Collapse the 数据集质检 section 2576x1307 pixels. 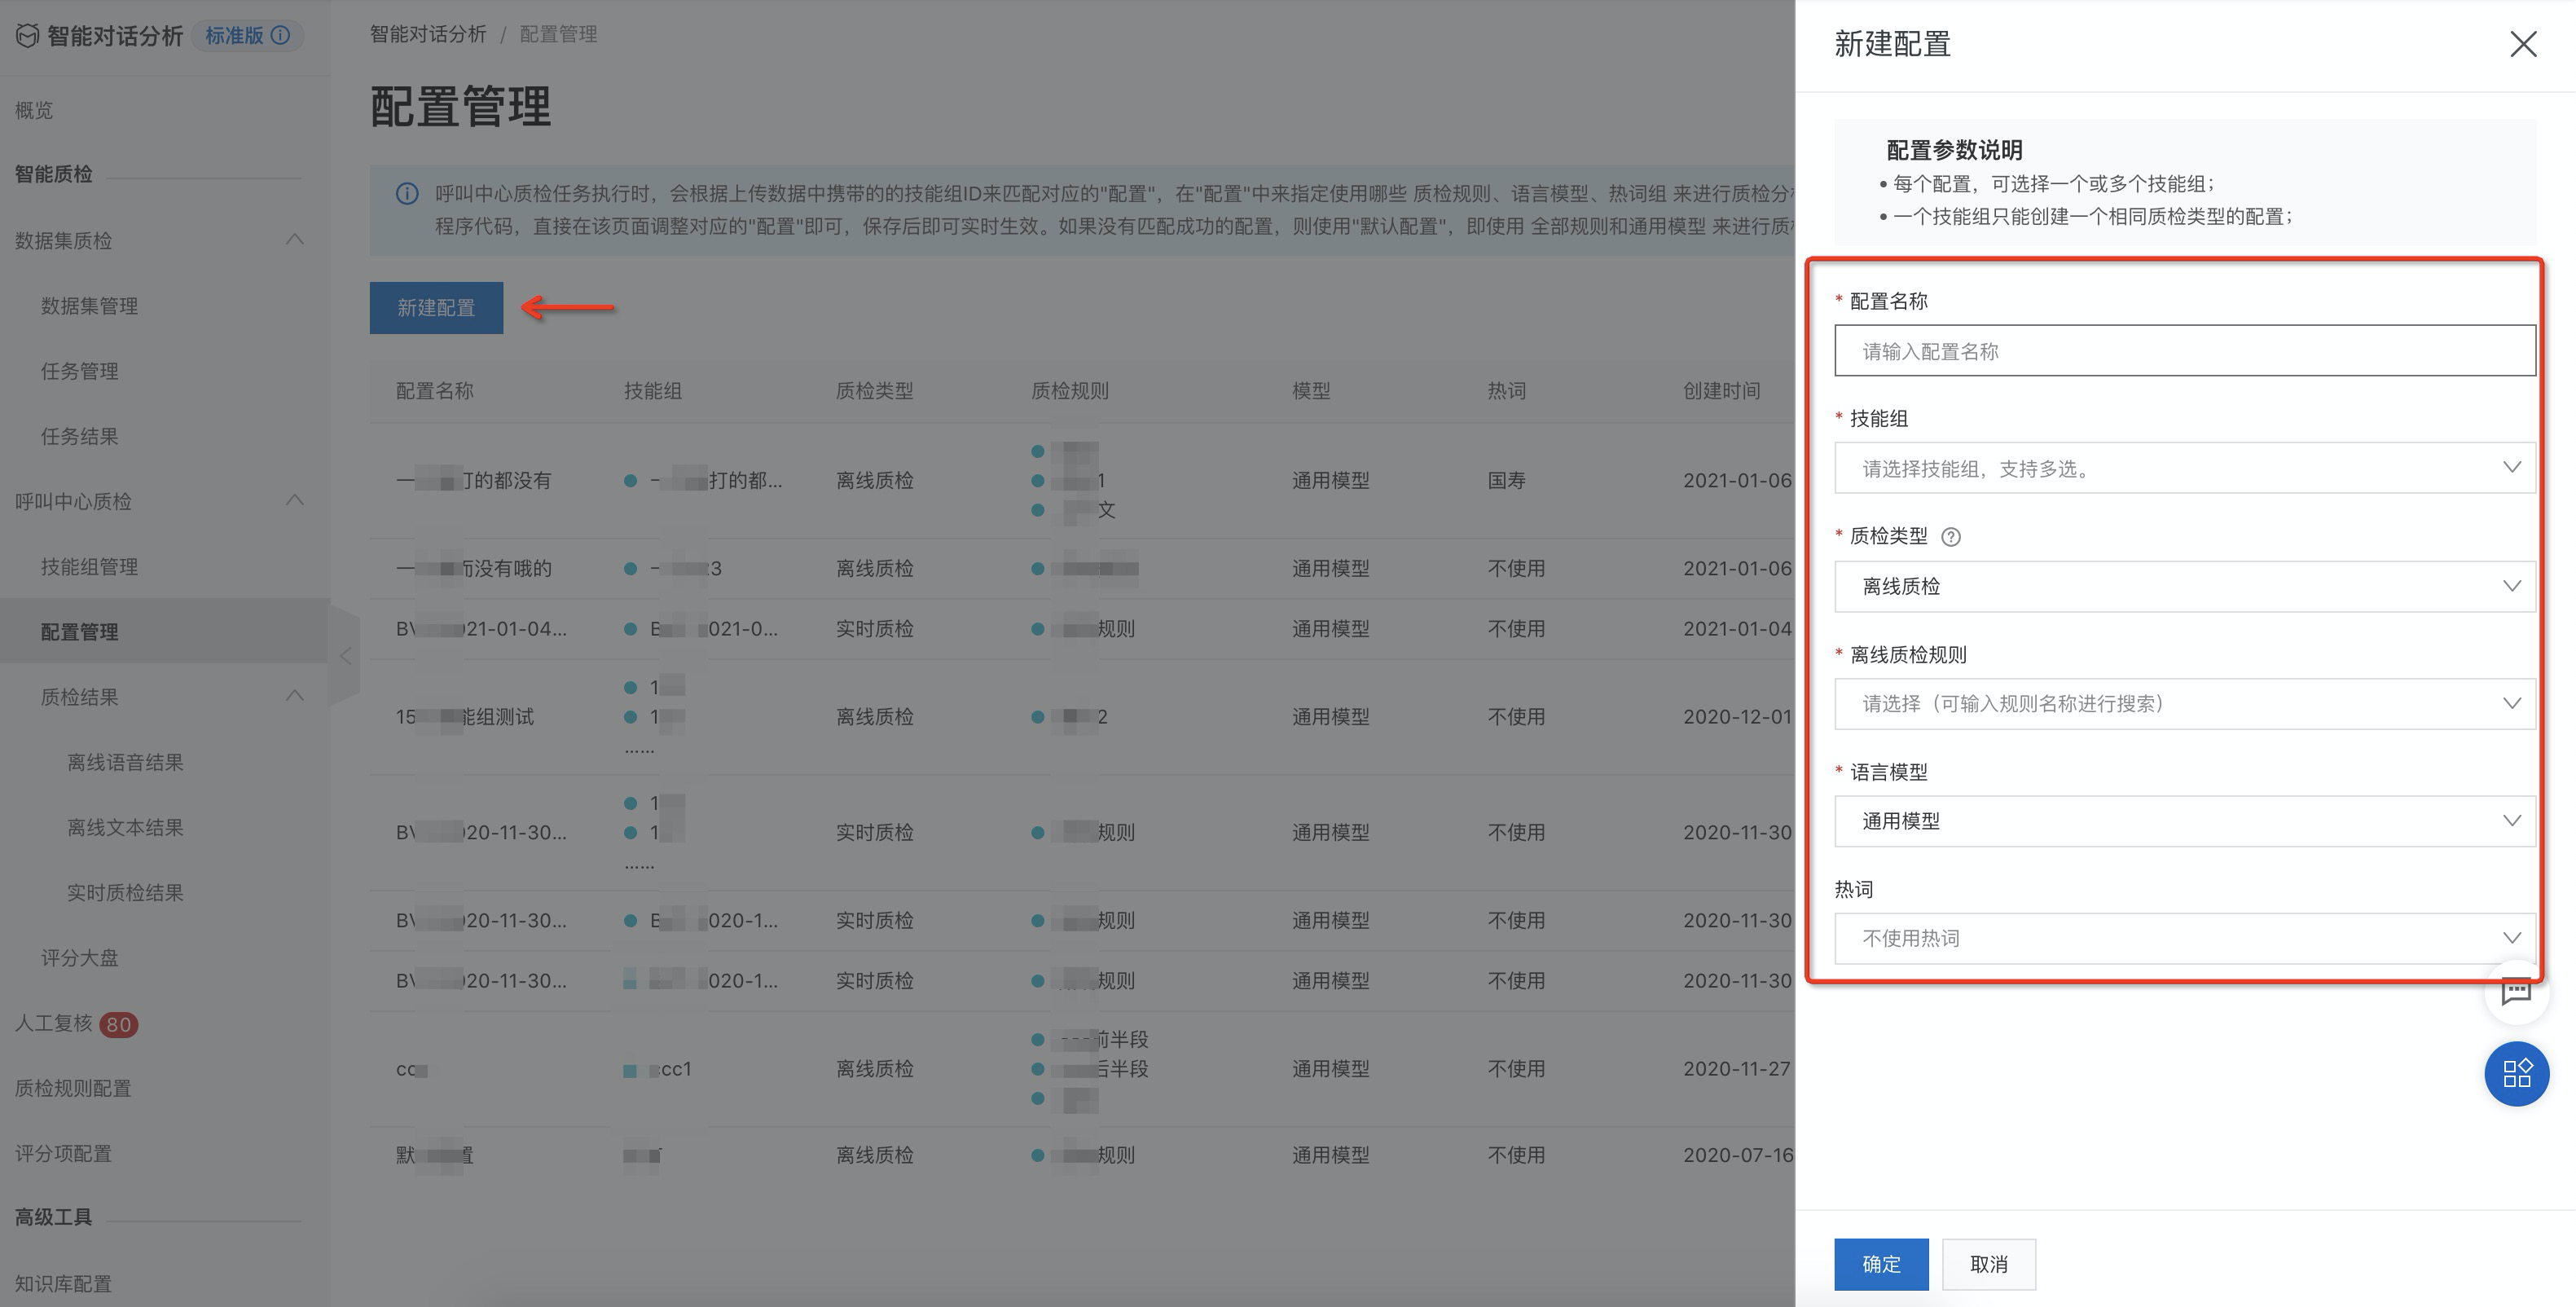pos(295,240)
